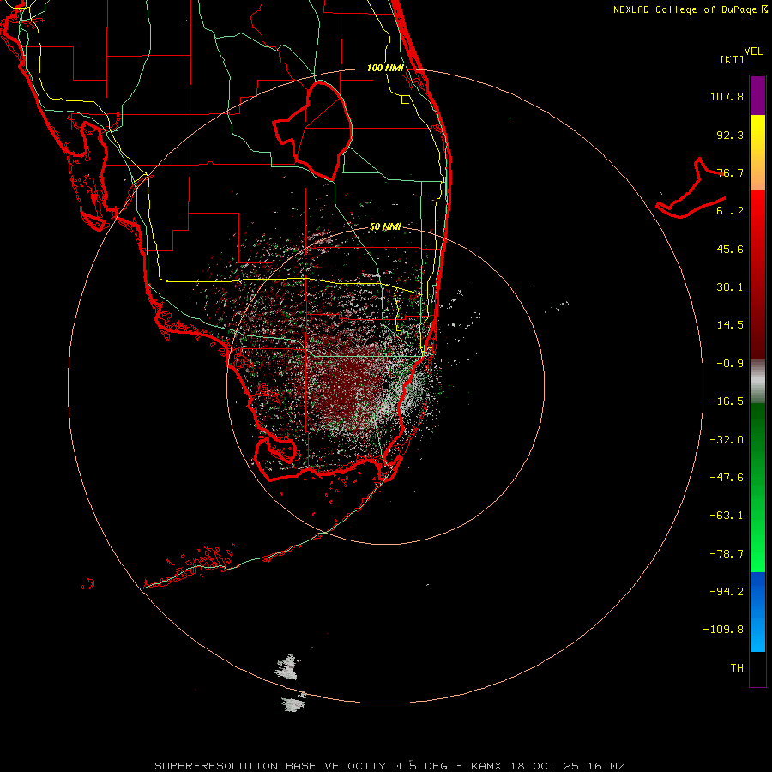This screenshot has height=772, width=772.
Task: Click the dark red segment near 14.5
Action: coord(757,325)
